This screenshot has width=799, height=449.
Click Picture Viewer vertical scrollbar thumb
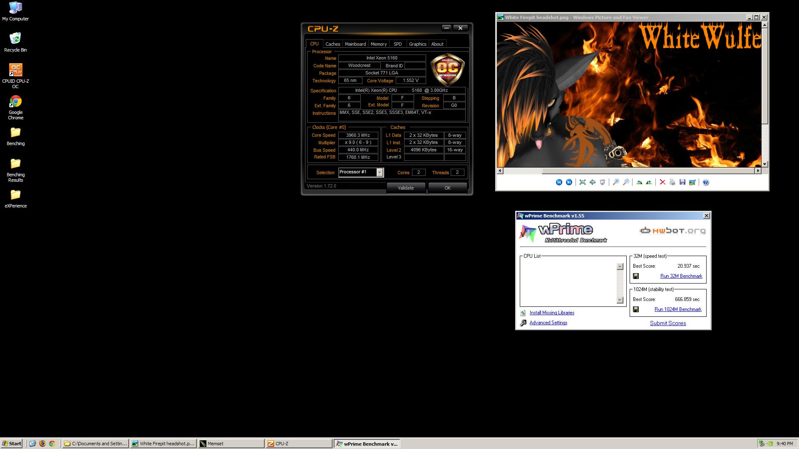[765, 76]
